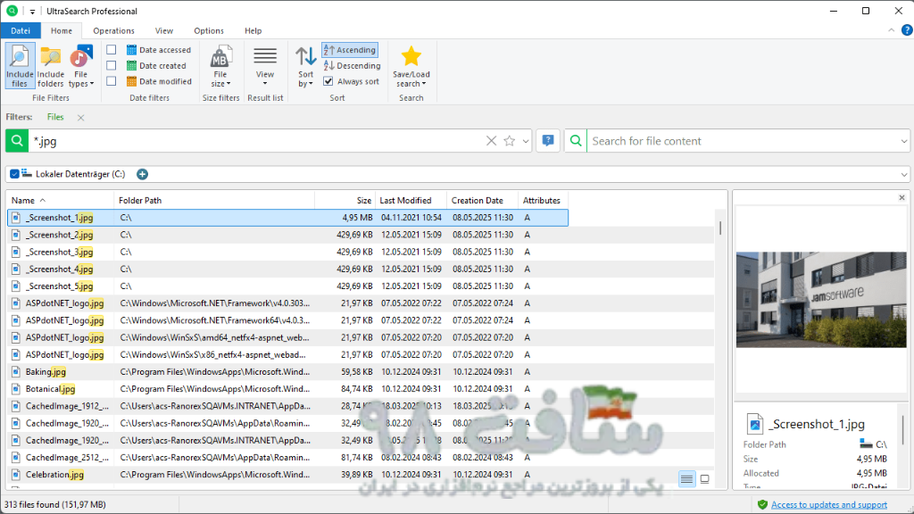This screenshot has width=914, height=514.
Task: Select Descending sort order
Action: click(352, 66)
